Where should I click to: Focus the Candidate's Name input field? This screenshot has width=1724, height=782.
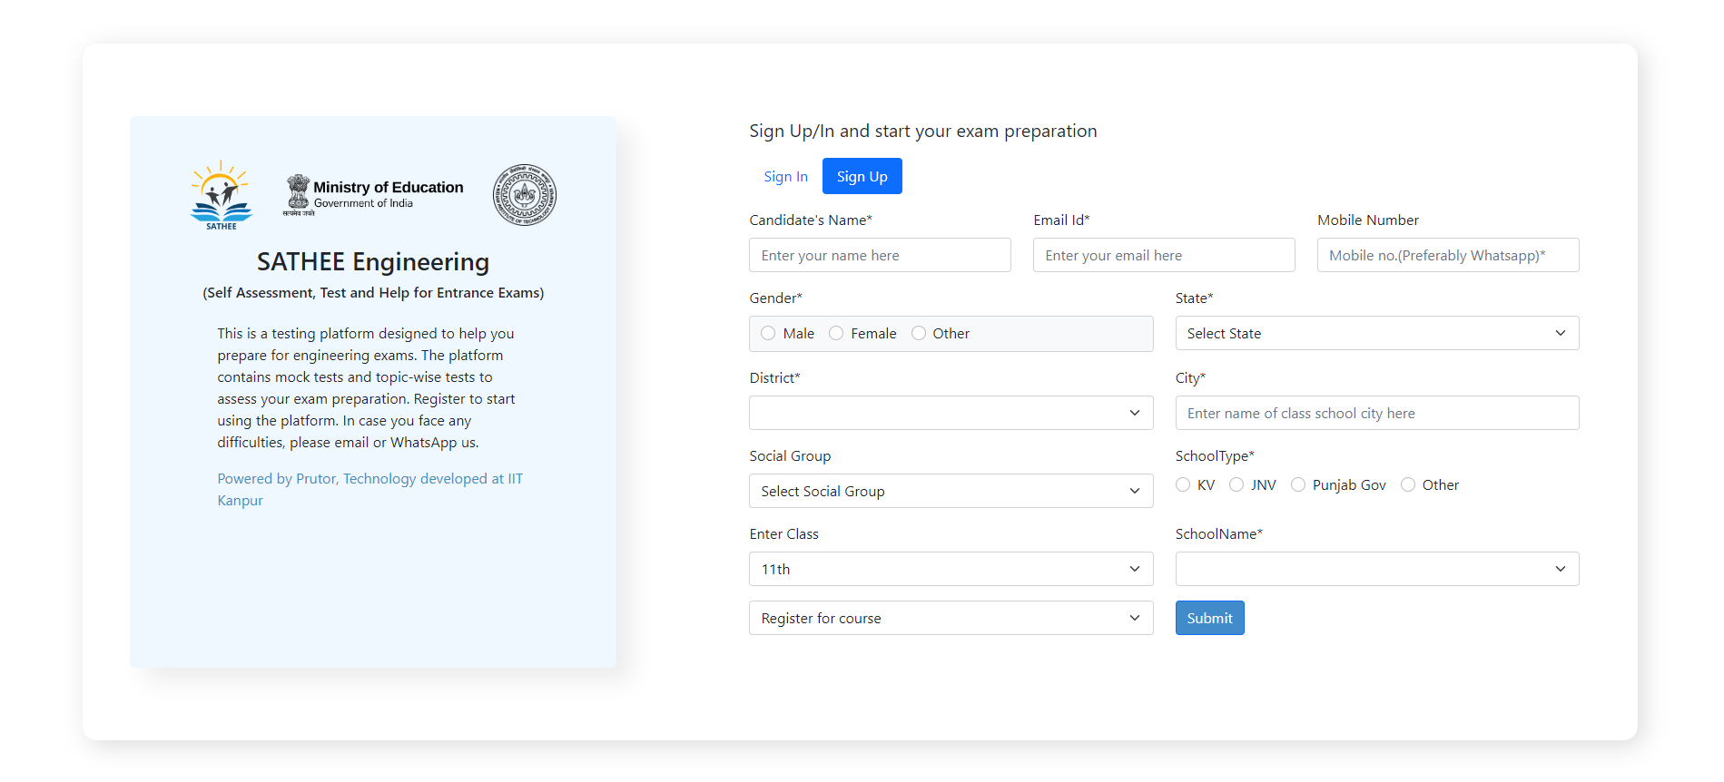880,255
